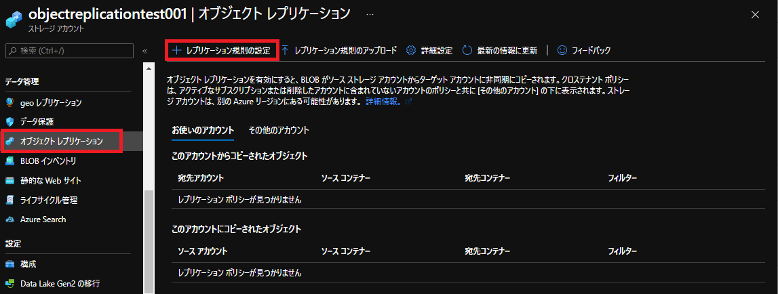Click the upload arrow icon
This screenshot has height=294, width=778.
285,50
